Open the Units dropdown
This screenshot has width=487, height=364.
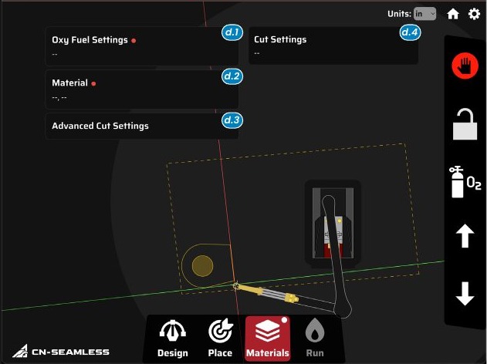(x=424, y=14)
